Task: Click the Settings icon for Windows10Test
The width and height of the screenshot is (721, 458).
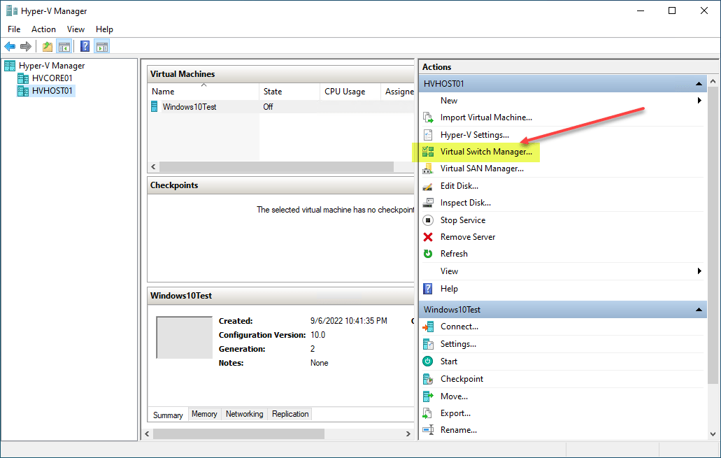Action: point(427,344)
